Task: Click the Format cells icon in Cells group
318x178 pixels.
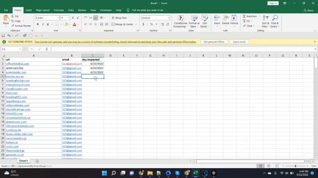Action: pyautogui.click(x=234, y=18)
